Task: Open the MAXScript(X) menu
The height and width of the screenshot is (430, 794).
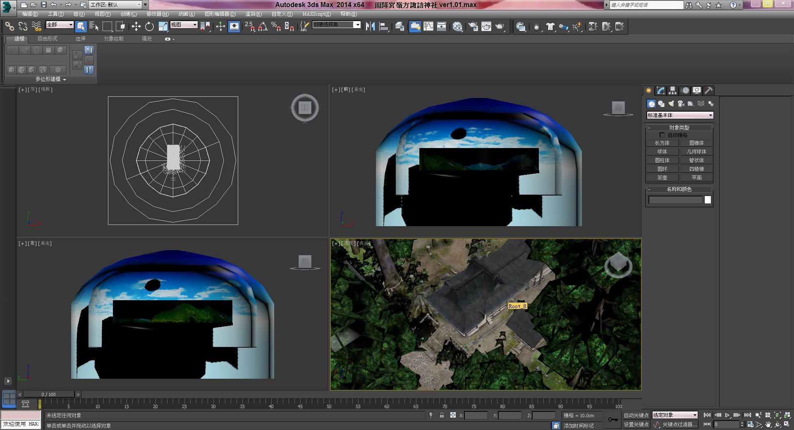Action: 316,14
